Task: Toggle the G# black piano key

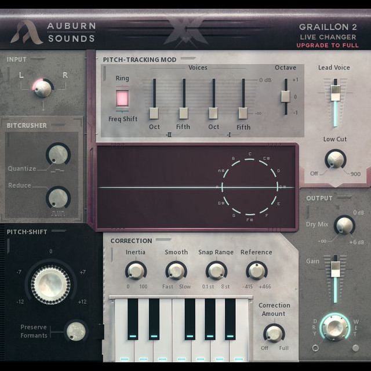Action: [210, 319]
